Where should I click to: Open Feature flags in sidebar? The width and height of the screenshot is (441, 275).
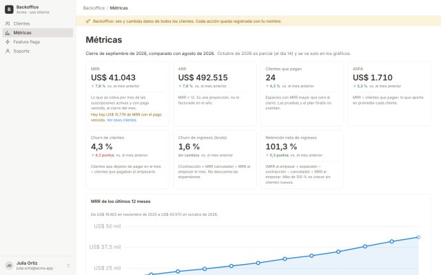click(x=38, y=42)
